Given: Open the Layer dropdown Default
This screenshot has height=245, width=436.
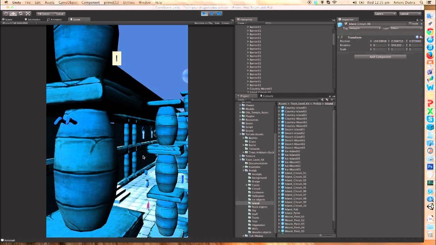Looking at the screenshot, I should click(406, 28).
